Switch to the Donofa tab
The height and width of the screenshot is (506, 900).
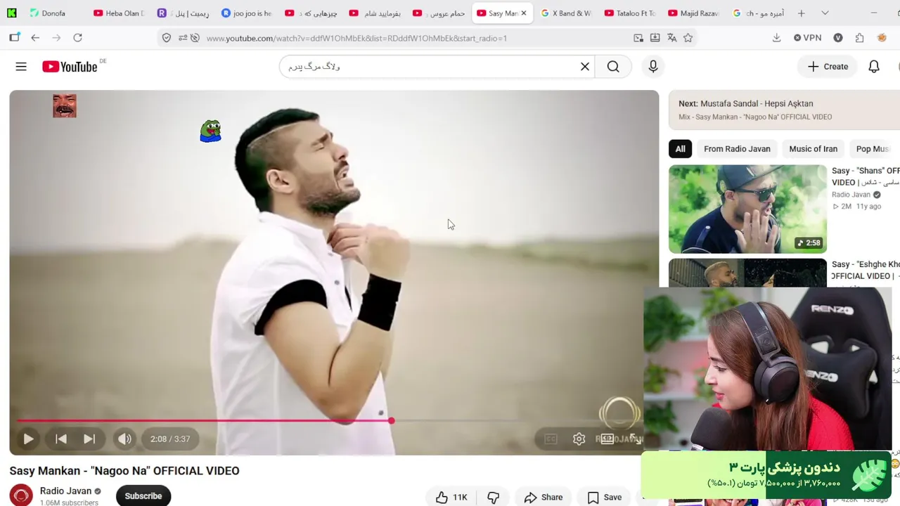coord(53,13)
